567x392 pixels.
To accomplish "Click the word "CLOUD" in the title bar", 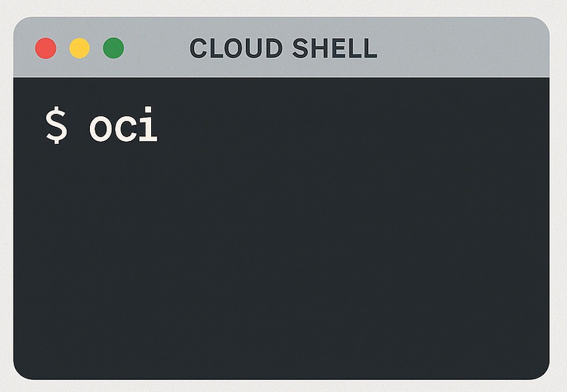I will click(x=236, y=48).
